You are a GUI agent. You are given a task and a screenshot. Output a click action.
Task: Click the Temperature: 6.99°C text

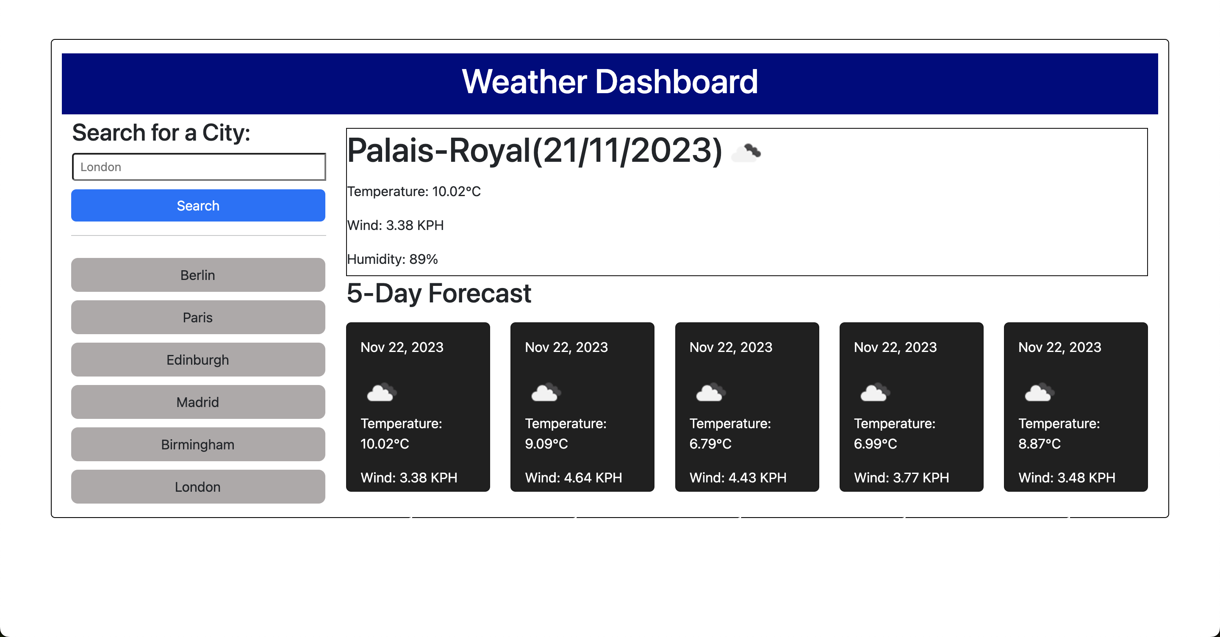pos(894,433)
